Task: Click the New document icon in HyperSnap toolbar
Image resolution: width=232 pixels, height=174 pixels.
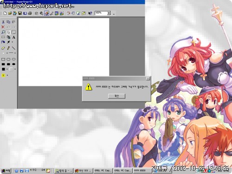Action: 5,13
